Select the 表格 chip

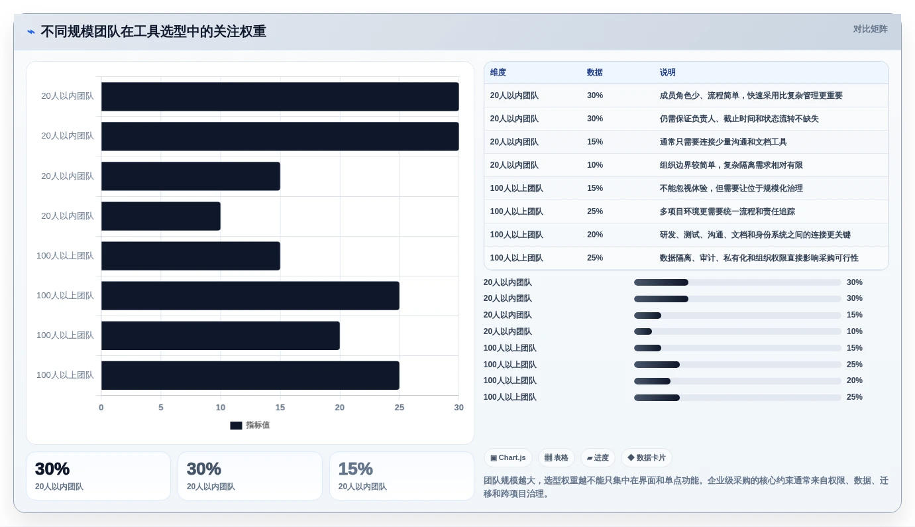(557, 458)
